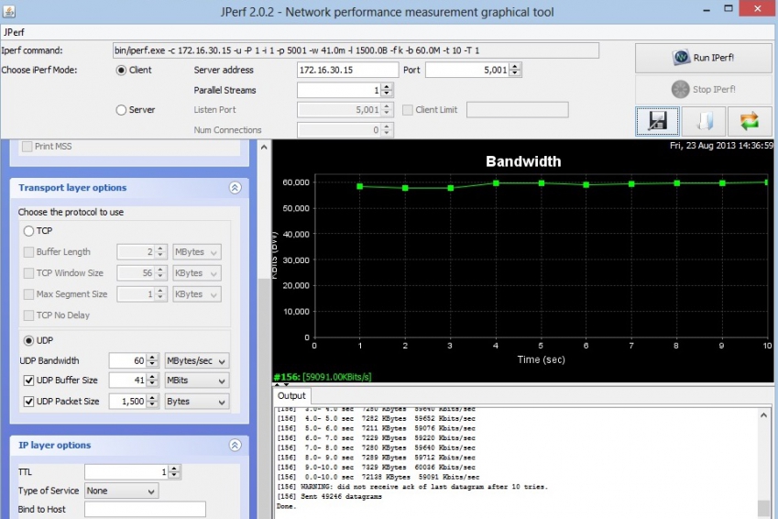Toggle the Print MSS checkbox
778x519 pixels.
27,146
